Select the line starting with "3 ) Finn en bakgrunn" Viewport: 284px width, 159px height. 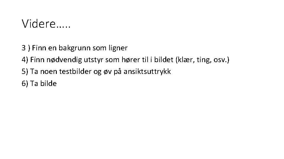(75, 48)
